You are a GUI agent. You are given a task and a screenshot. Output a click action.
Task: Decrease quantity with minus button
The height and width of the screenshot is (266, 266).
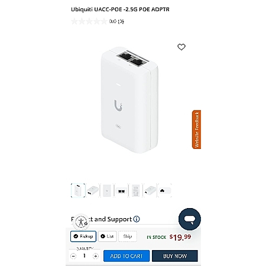click(73, 256)
